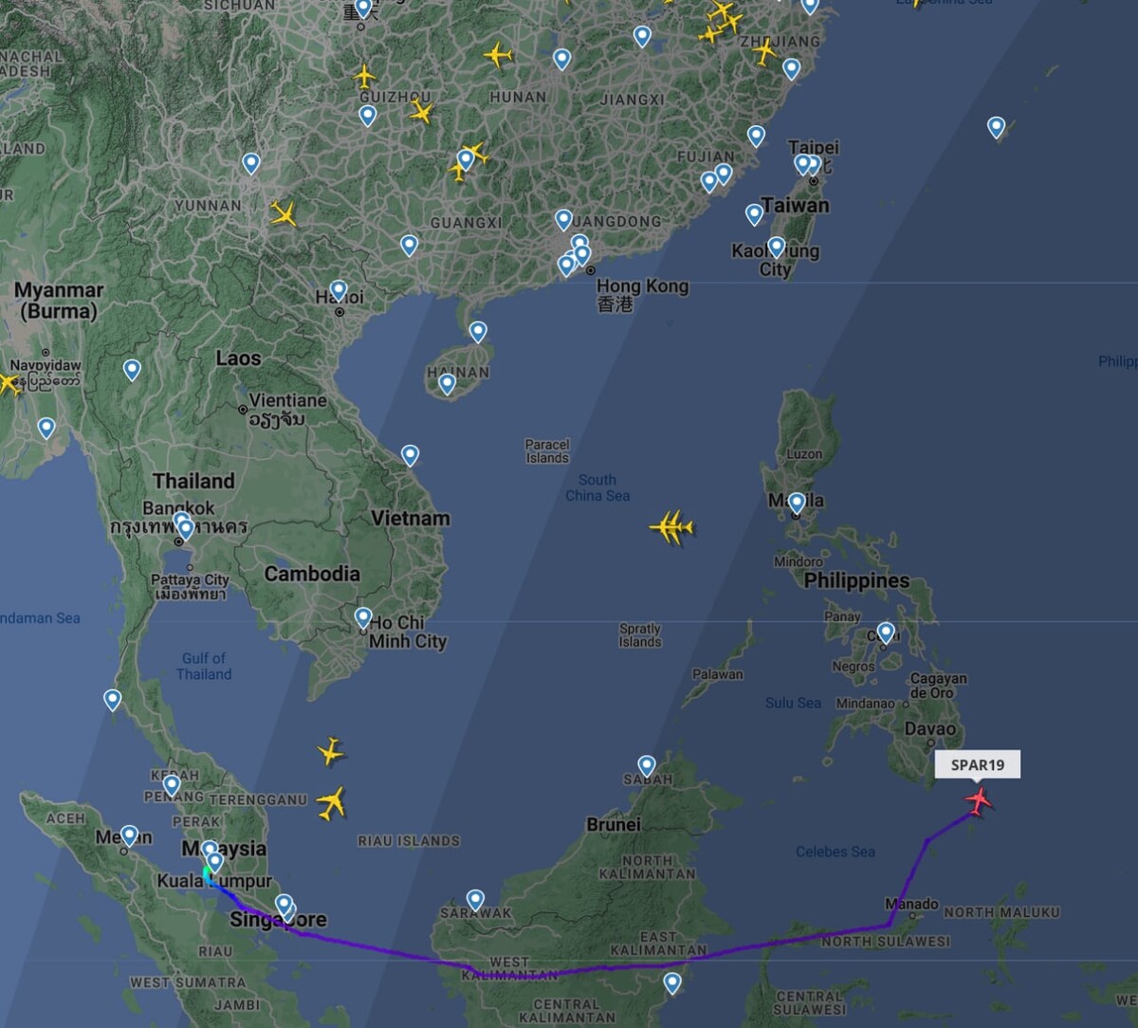Click the yellow plane near Naypyidaw
The height and width of the screenshot is (1028, 1138).
coord(8,383)
